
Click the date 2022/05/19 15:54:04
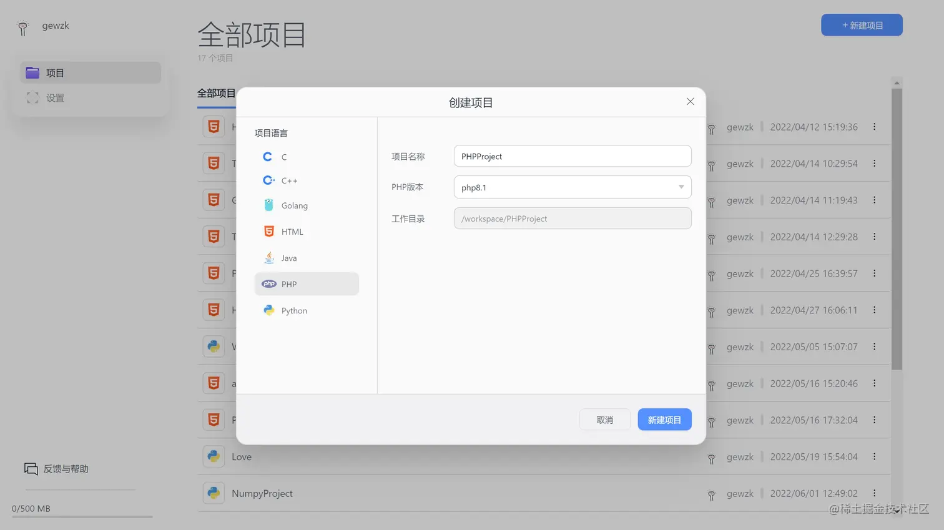click(x=814, y=457)
